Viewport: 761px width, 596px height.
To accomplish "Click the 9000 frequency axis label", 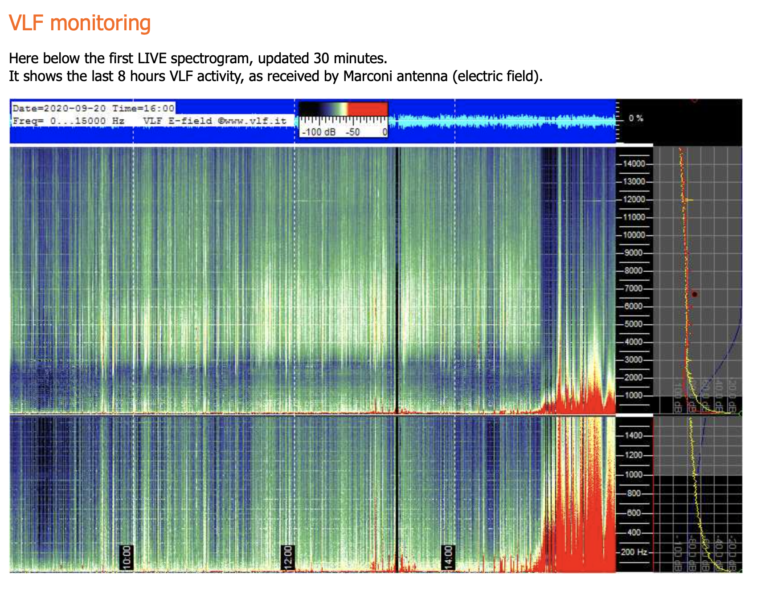I will 634,253.
